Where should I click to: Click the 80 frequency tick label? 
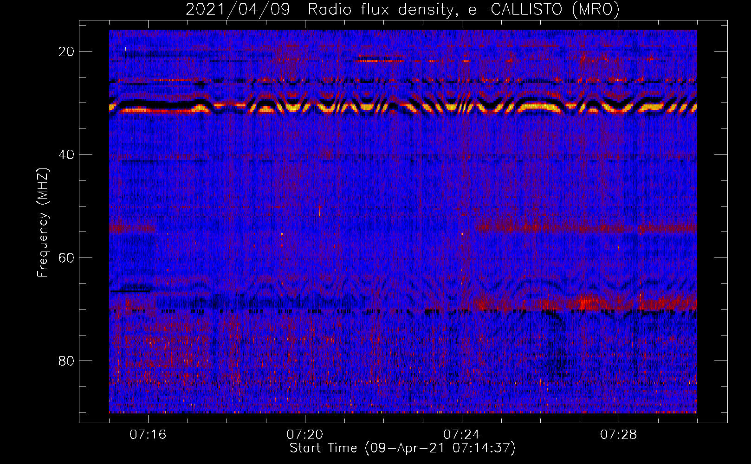66,361
